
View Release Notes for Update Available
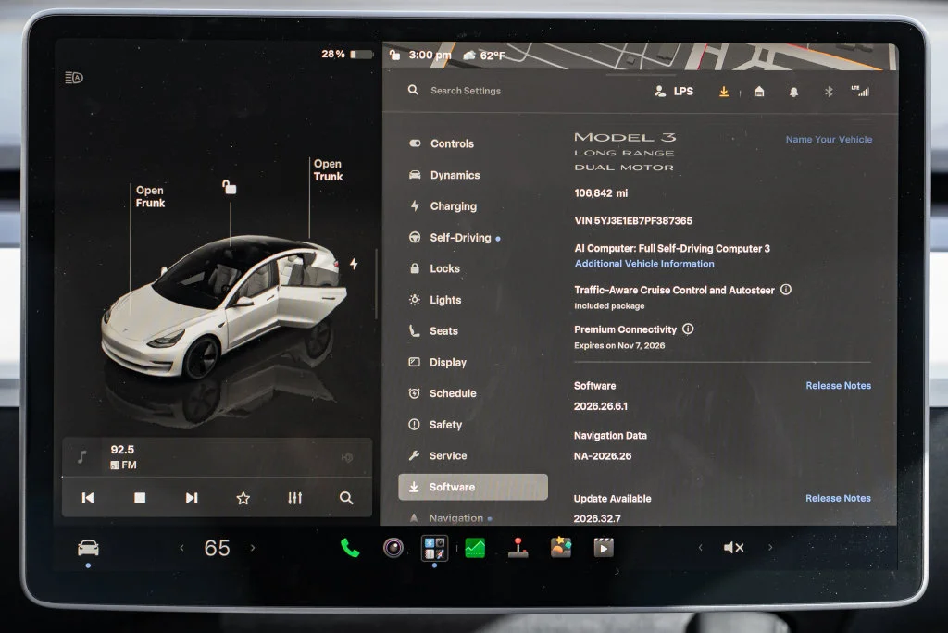click(x=838, y=498)
